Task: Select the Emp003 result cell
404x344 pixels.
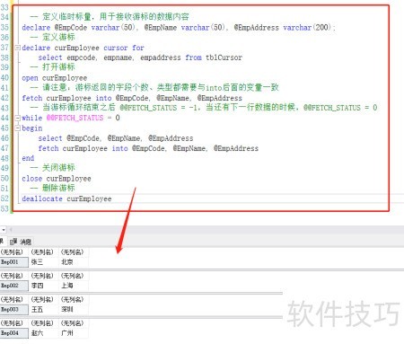Action: point(13,309)
